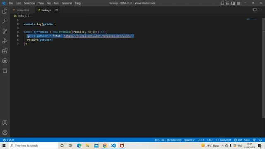Viewport: 265px width, 149px height.
Task: Change the UTF-8 encoding setting
Action: coord(201,140)
